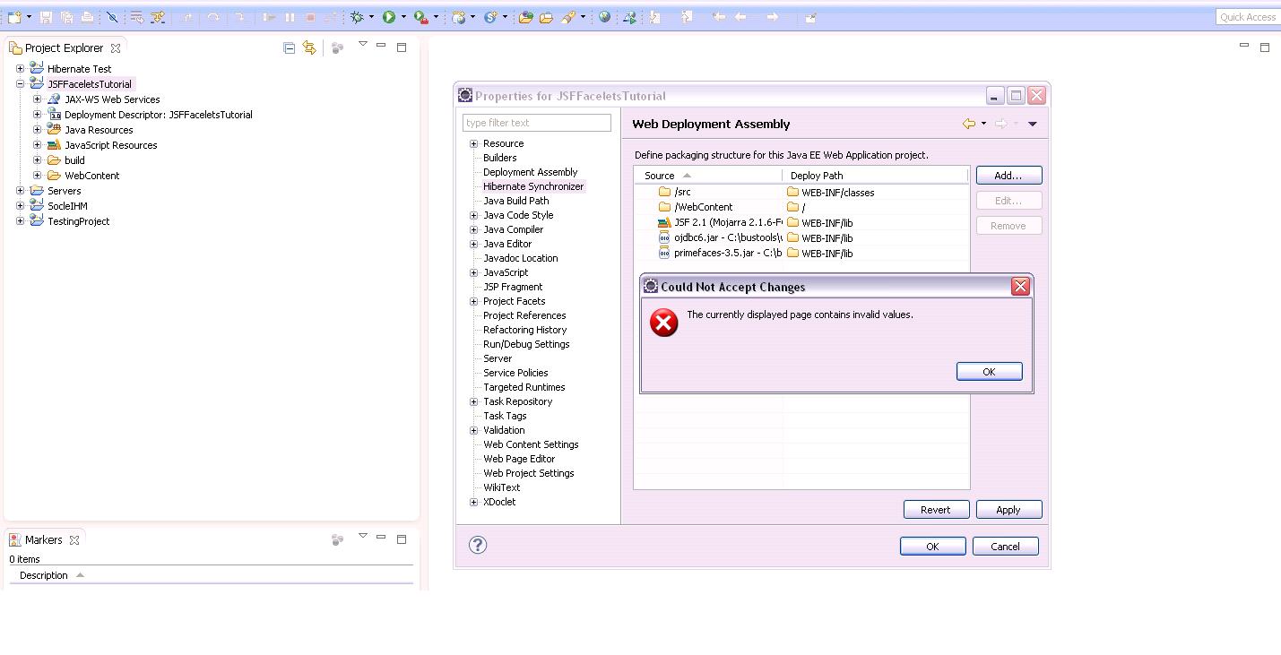Select the ojdbc6.jar row in assembly table
The height and width of the screenshot is (655, 1281).
801,237
